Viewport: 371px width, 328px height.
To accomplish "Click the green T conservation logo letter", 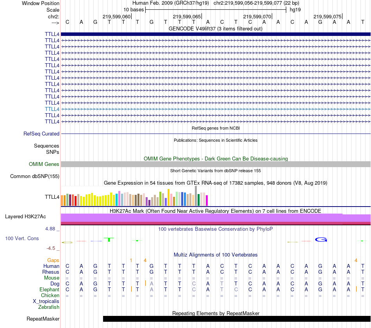I will 109,239.
